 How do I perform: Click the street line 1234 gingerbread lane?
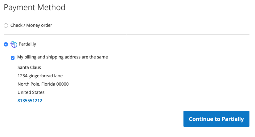click(40, 76)
